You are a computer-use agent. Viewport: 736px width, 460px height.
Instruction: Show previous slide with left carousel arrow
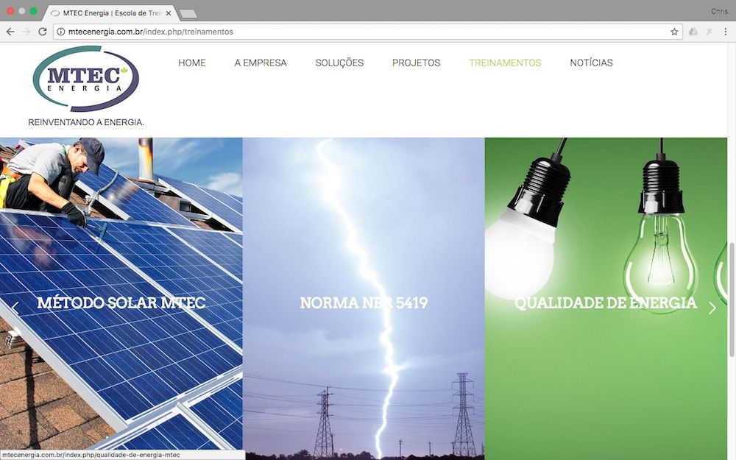[15, 308]
